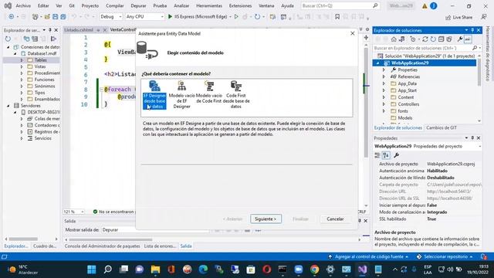The height and width of the screenshot is (278, 494).
Task: Click Agregar al control de código fuente
Action: point(368,256)
